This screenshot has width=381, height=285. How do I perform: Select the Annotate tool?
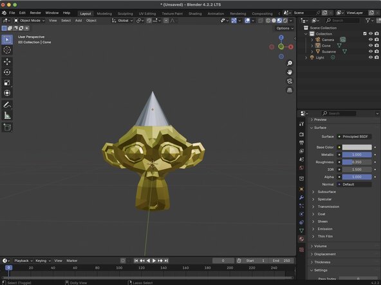[7, 105]
